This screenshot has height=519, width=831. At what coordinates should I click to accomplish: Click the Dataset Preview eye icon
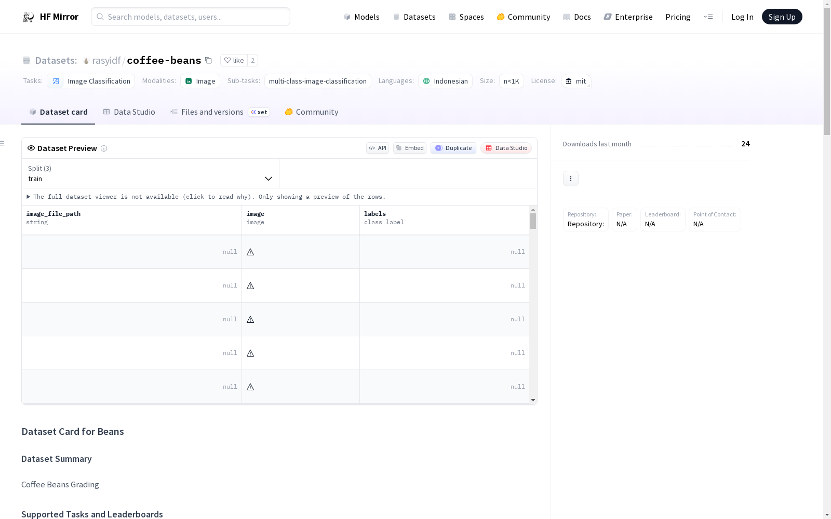31,148
